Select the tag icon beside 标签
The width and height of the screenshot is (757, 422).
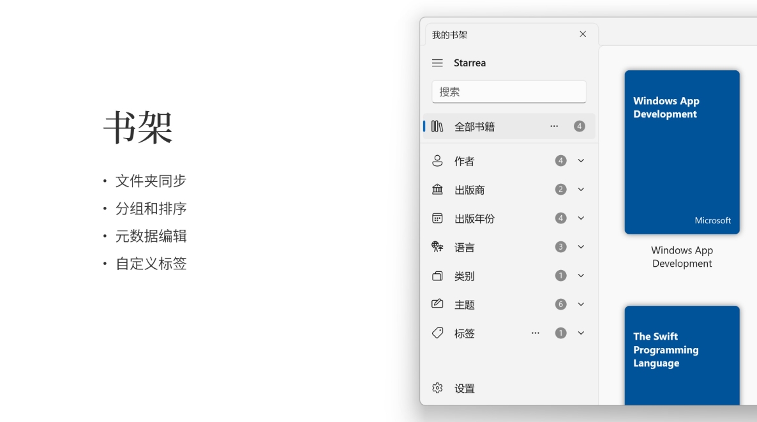click(x=437, y=333)
